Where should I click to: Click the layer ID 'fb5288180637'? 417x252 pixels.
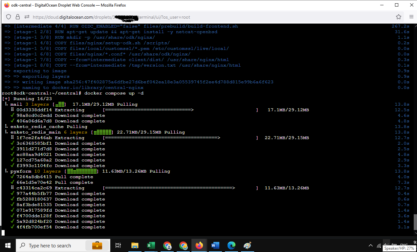[x=34, y=199]
